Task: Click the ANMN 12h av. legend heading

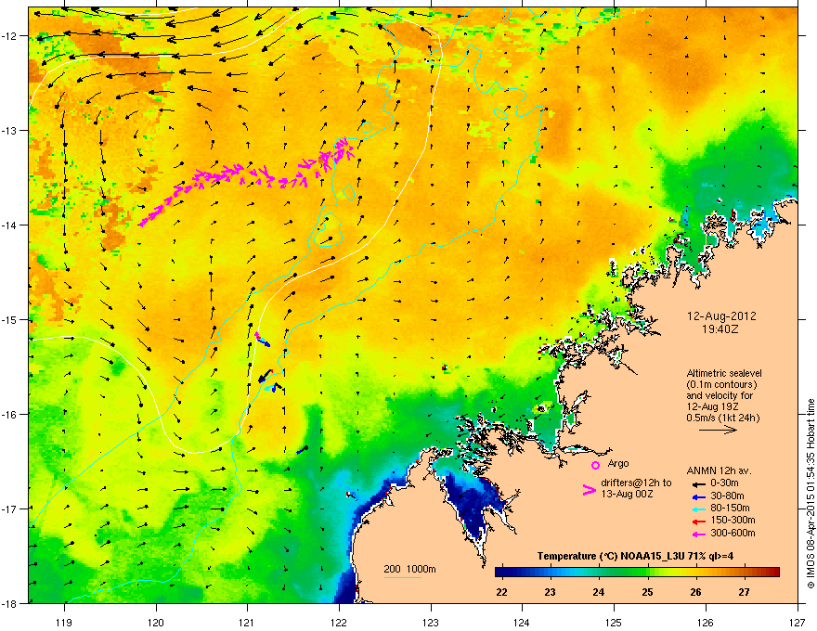Action: tap(719, 470)
